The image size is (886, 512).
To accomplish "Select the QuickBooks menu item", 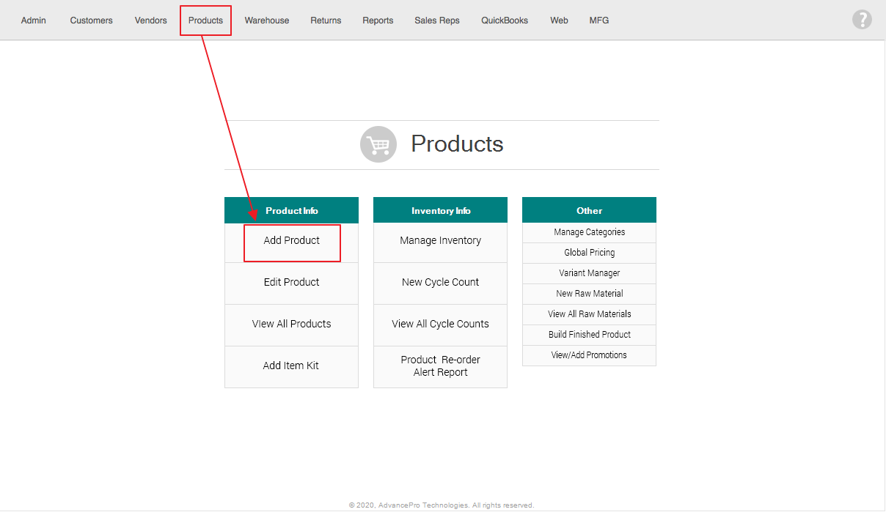I will (x=505, y=21).
